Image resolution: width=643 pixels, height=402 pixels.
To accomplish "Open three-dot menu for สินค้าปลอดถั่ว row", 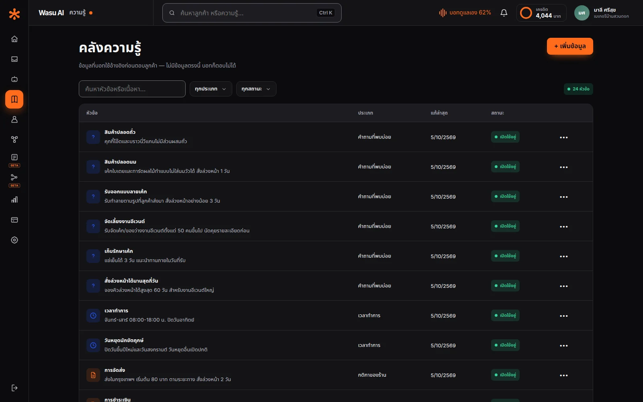I will pos(564,137).
